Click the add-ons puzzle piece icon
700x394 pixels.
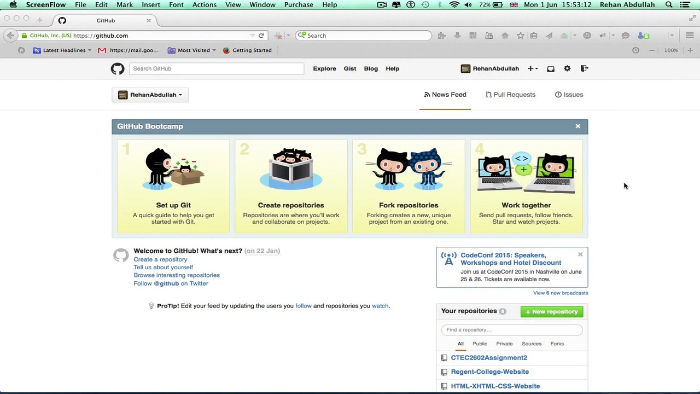[x=441, y=36]
